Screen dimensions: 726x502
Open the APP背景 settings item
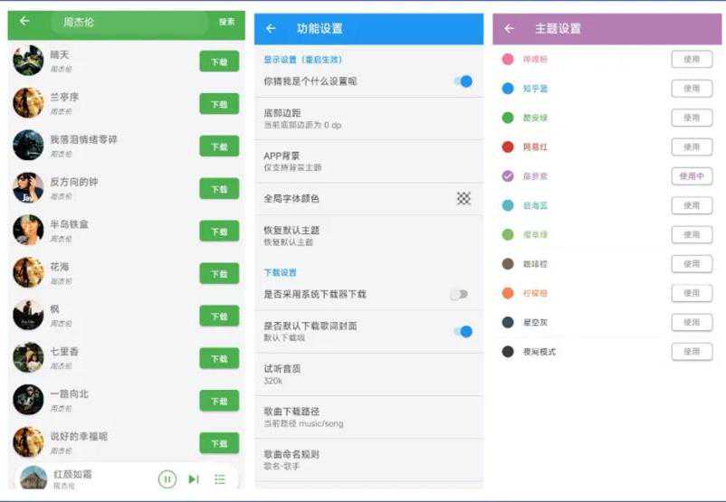pyautogui.click(x=368, y=161)
